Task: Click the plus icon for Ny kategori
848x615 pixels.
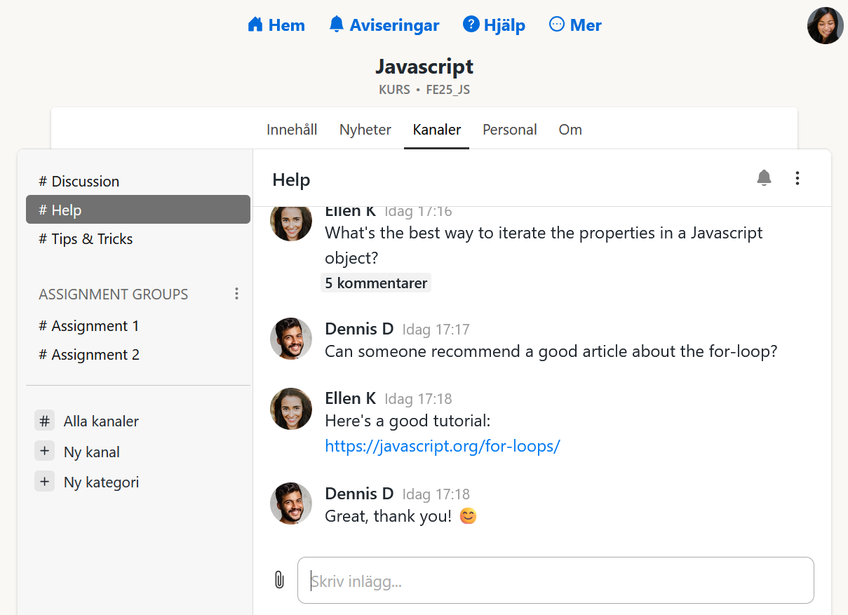Action: pos(45,482)
